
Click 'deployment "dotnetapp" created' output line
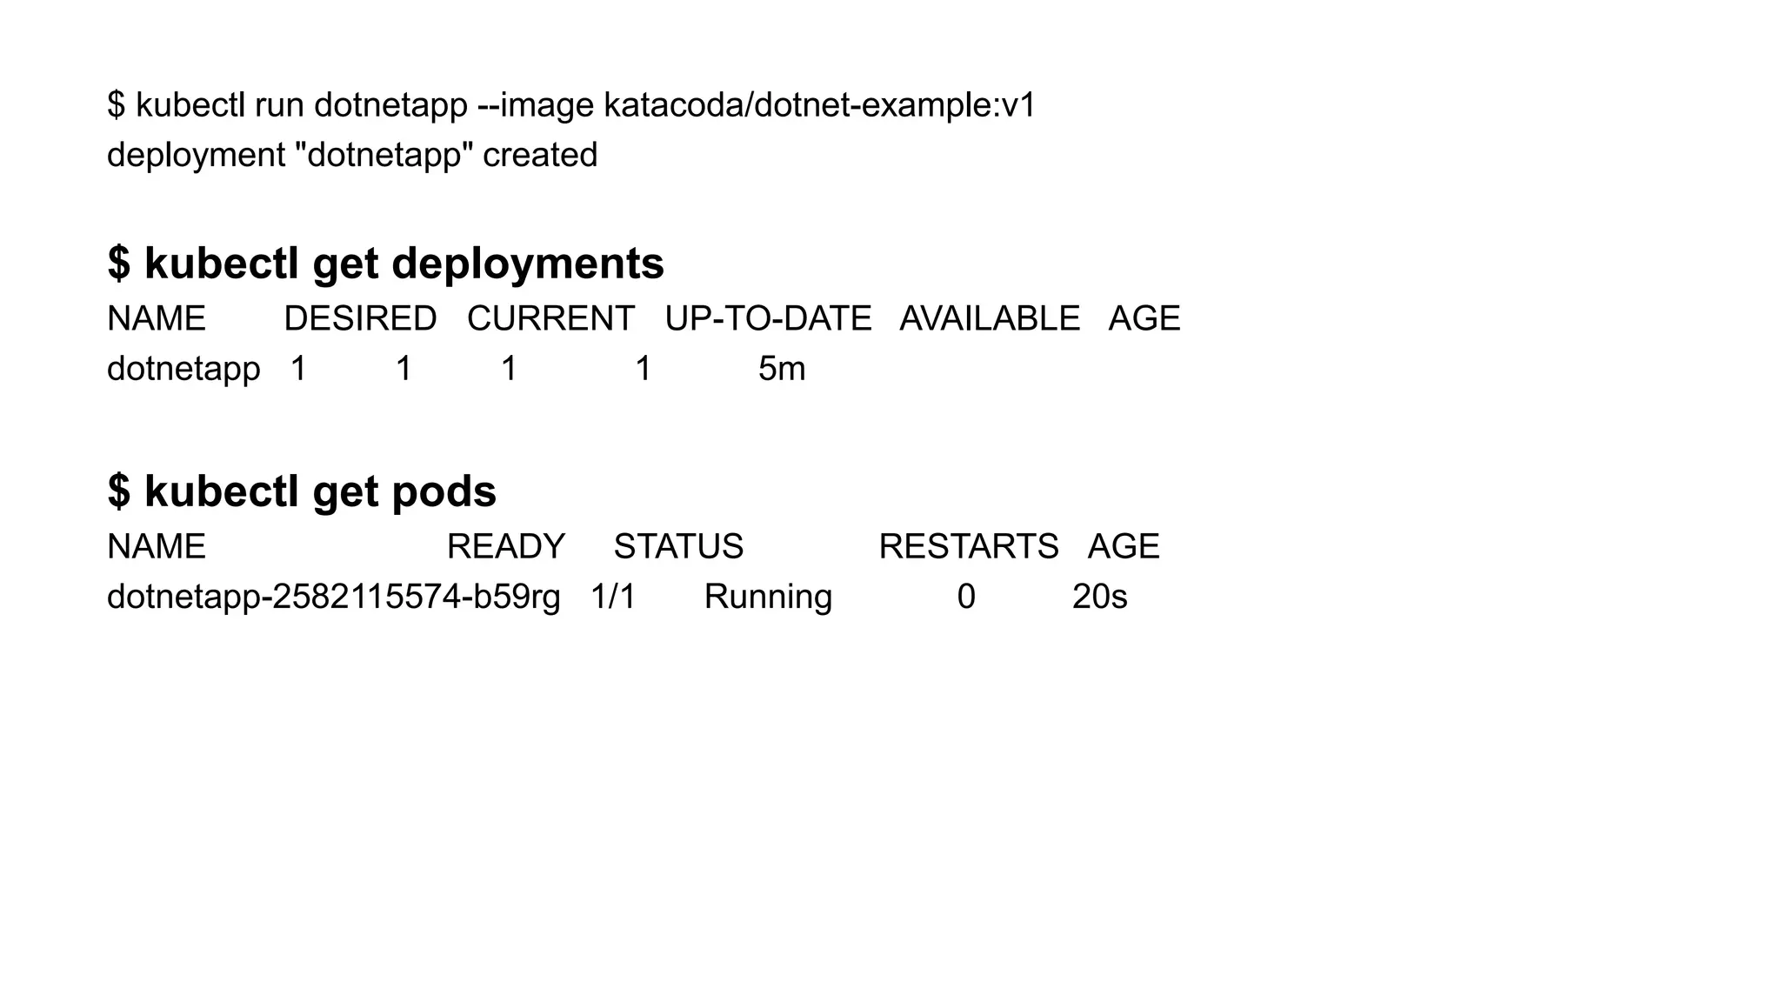tap(352, 156)
